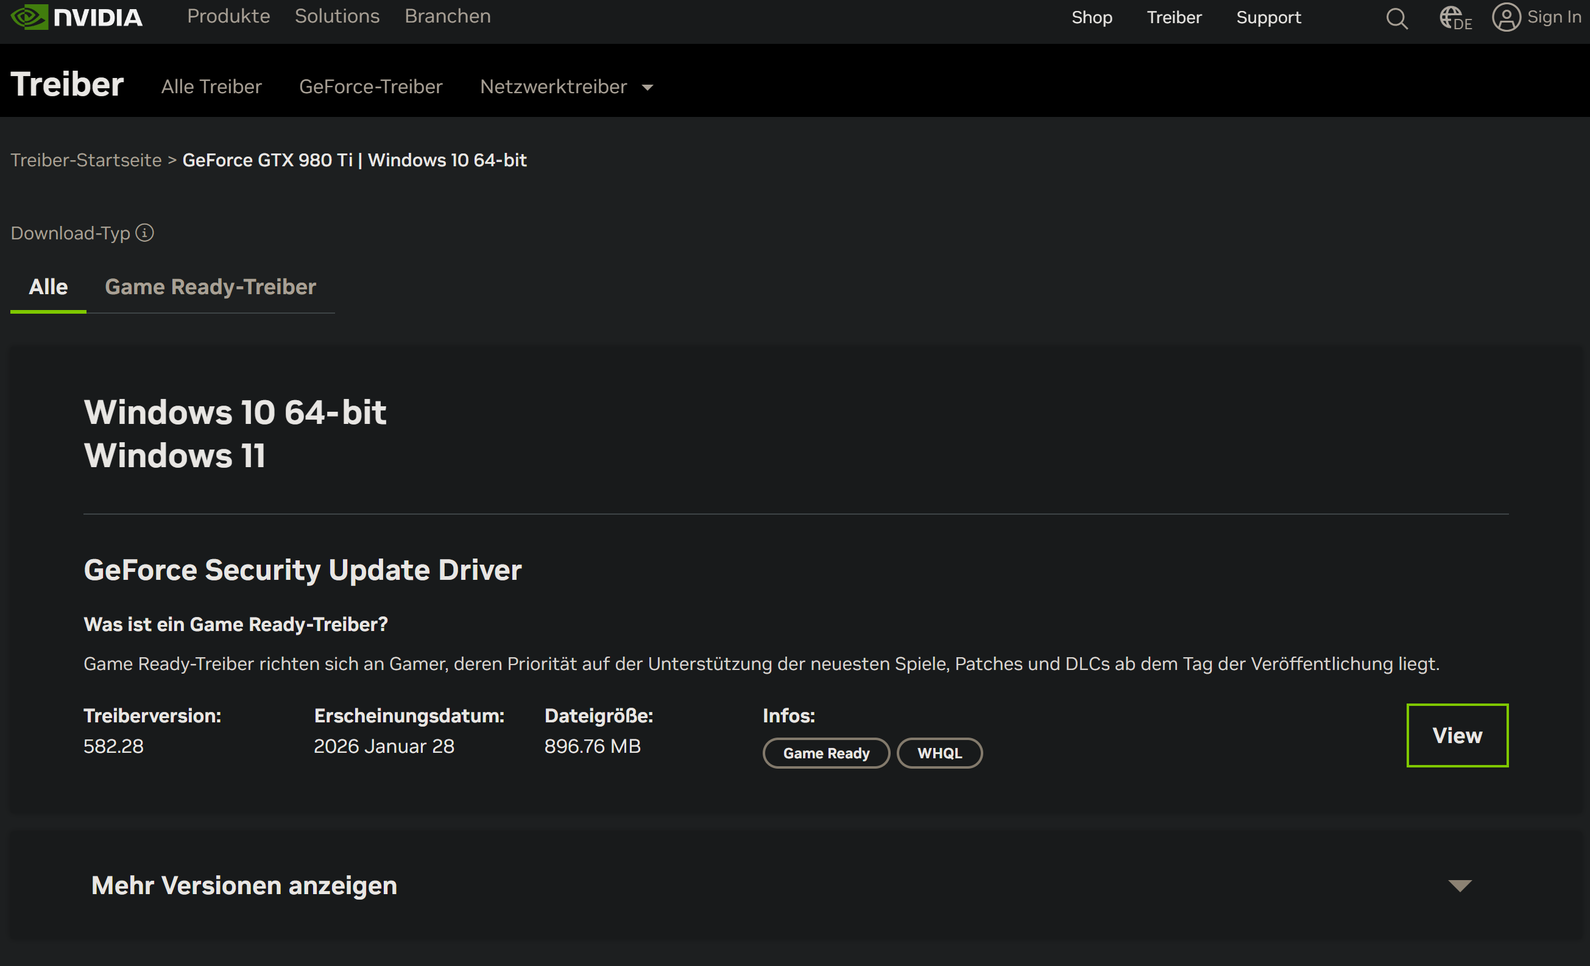
Task: Click the globe DE language icon
Action: [x=1455, y=18]
